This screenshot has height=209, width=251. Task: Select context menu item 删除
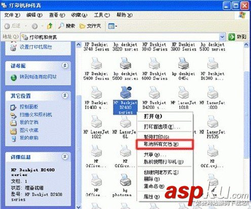pos(165,180)
